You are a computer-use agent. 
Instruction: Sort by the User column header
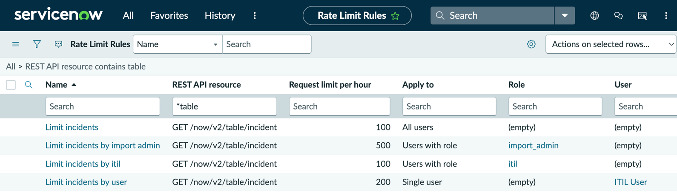pos(623,85)
